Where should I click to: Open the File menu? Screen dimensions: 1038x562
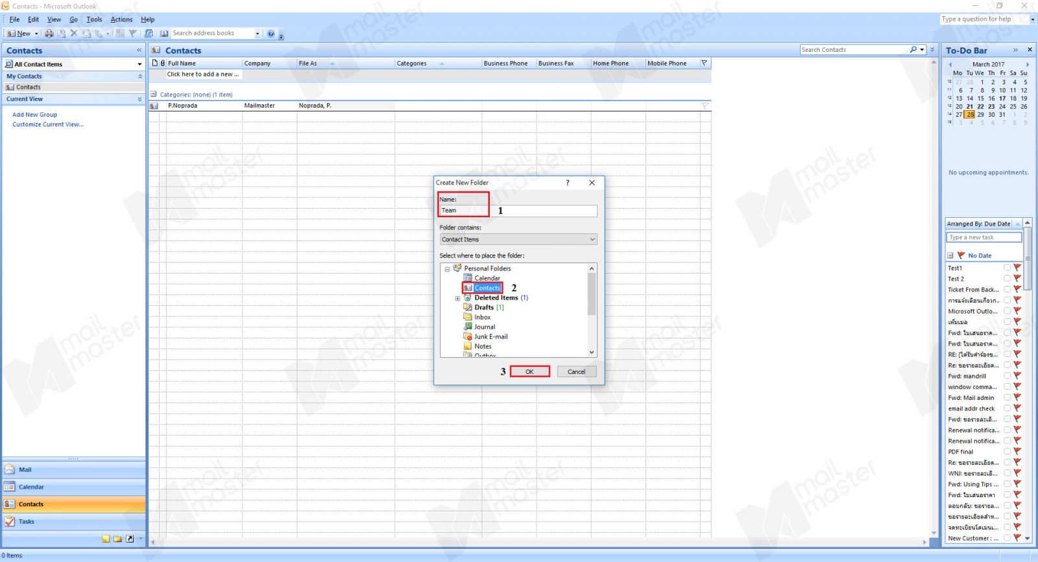(14, 19)
